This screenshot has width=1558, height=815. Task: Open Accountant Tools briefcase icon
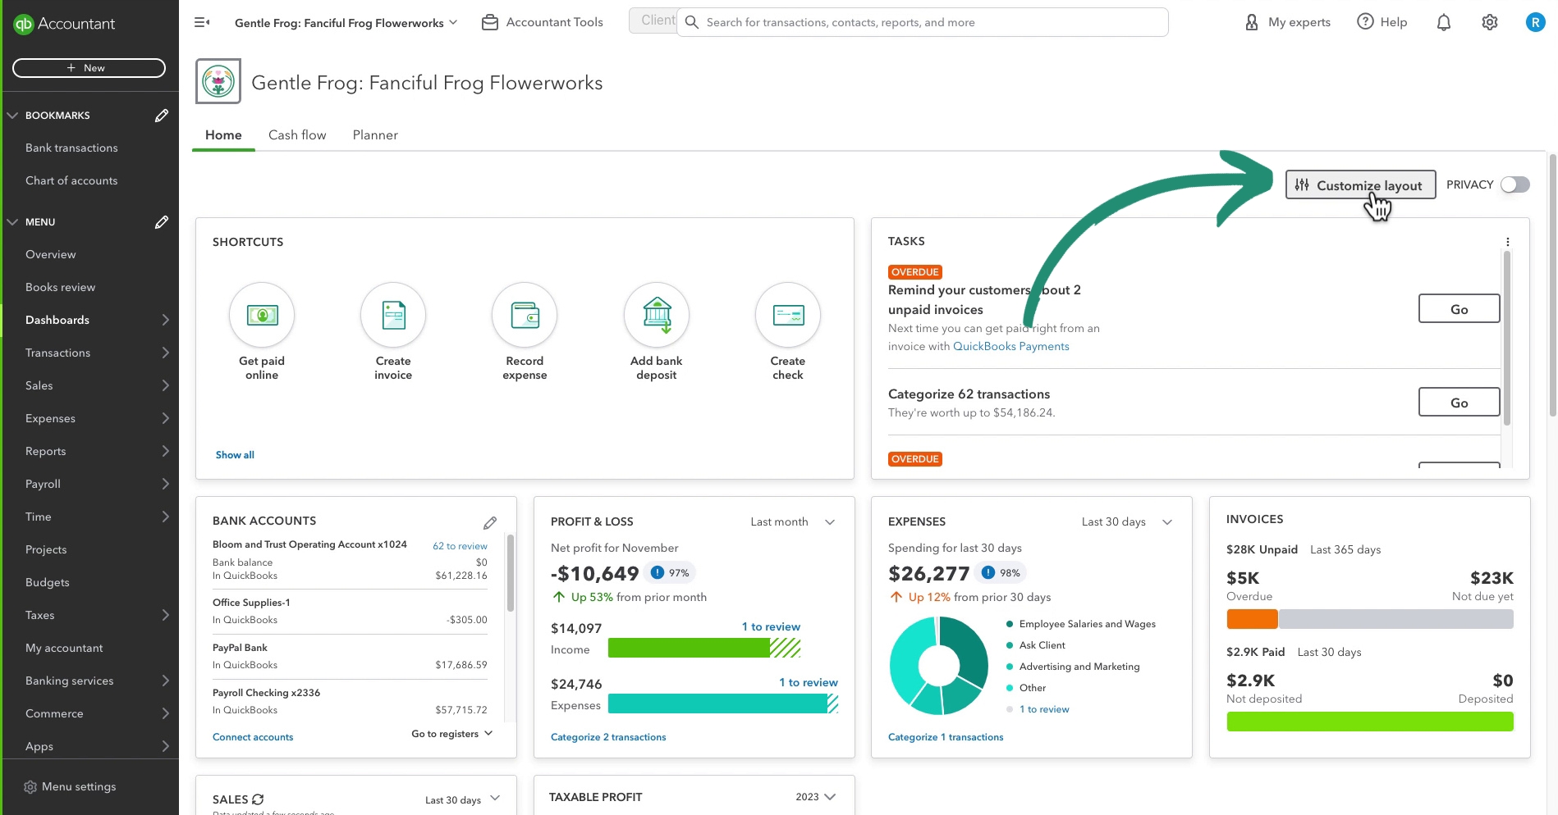coord(490,22)
